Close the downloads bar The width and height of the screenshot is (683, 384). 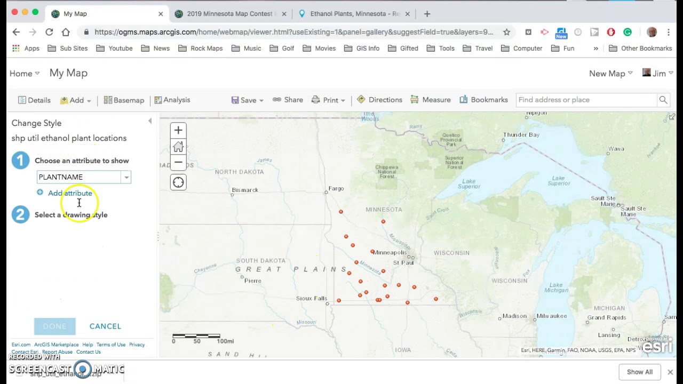(x=670, y=372)
